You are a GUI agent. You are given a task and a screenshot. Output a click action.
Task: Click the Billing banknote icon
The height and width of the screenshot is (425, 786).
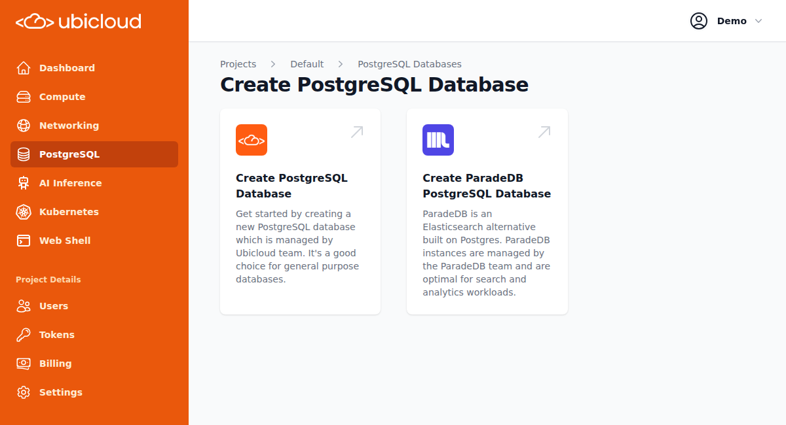click(x=24, y=364)
